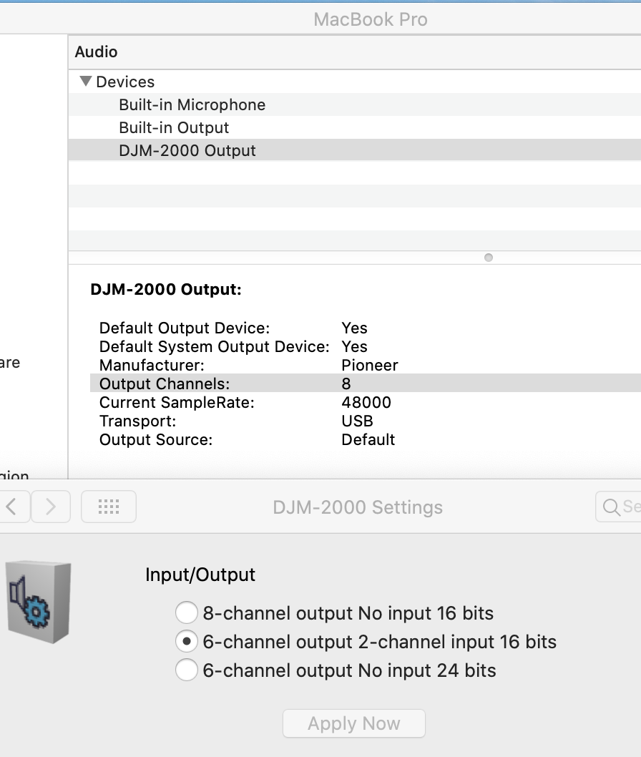Click the split pane divider handle dot
The image size is (641, 757).
point(489,258)
